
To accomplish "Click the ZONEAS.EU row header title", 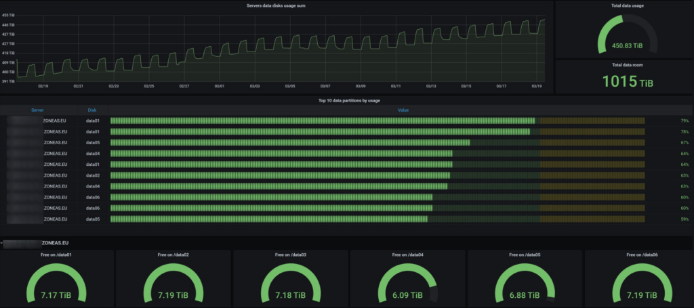I will (56, 243).
